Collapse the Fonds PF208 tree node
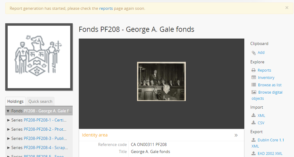The image size is (294, 157). (x=8, y=111)
